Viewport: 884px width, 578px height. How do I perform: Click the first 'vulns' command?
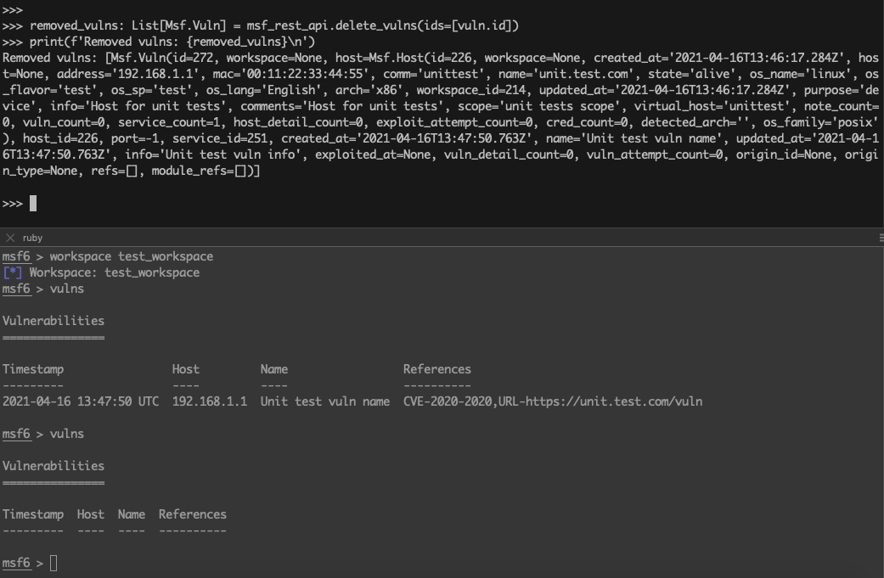pos(66,289)
